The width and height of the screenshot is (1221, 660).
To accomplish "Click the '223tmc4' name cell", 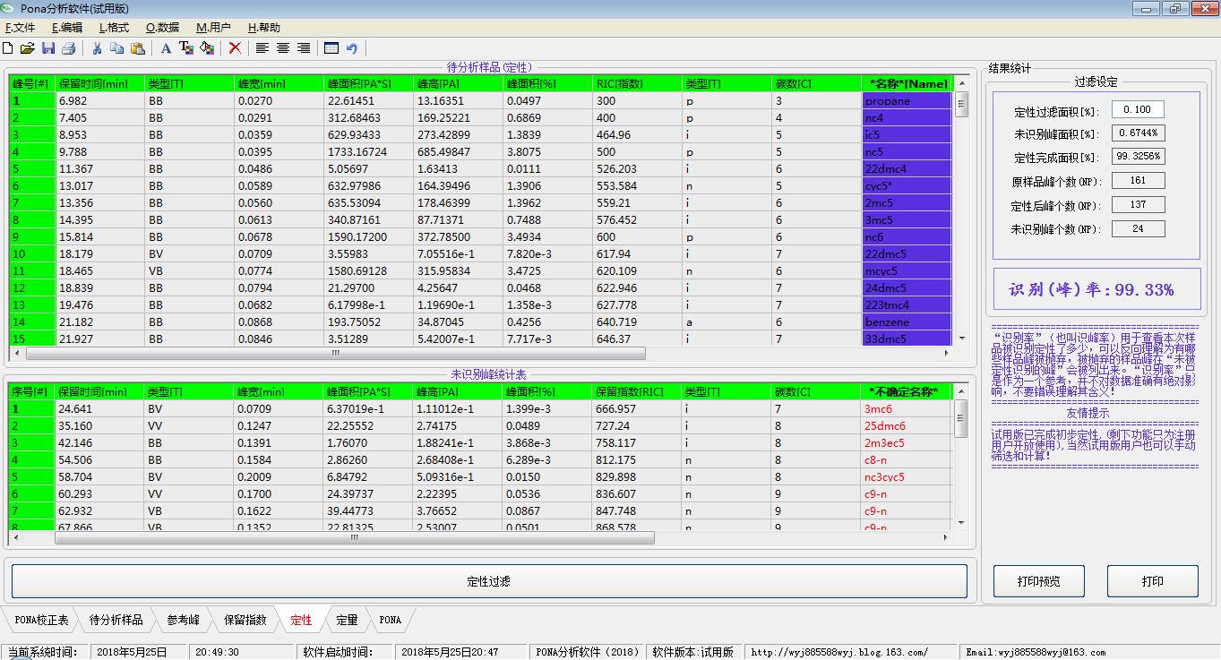I will [907, 305].
